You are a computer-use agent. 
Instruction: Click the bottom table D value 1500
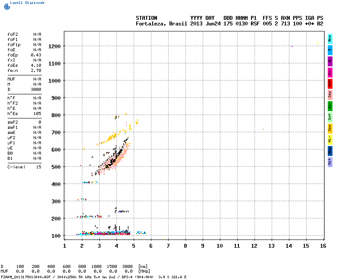112,266
